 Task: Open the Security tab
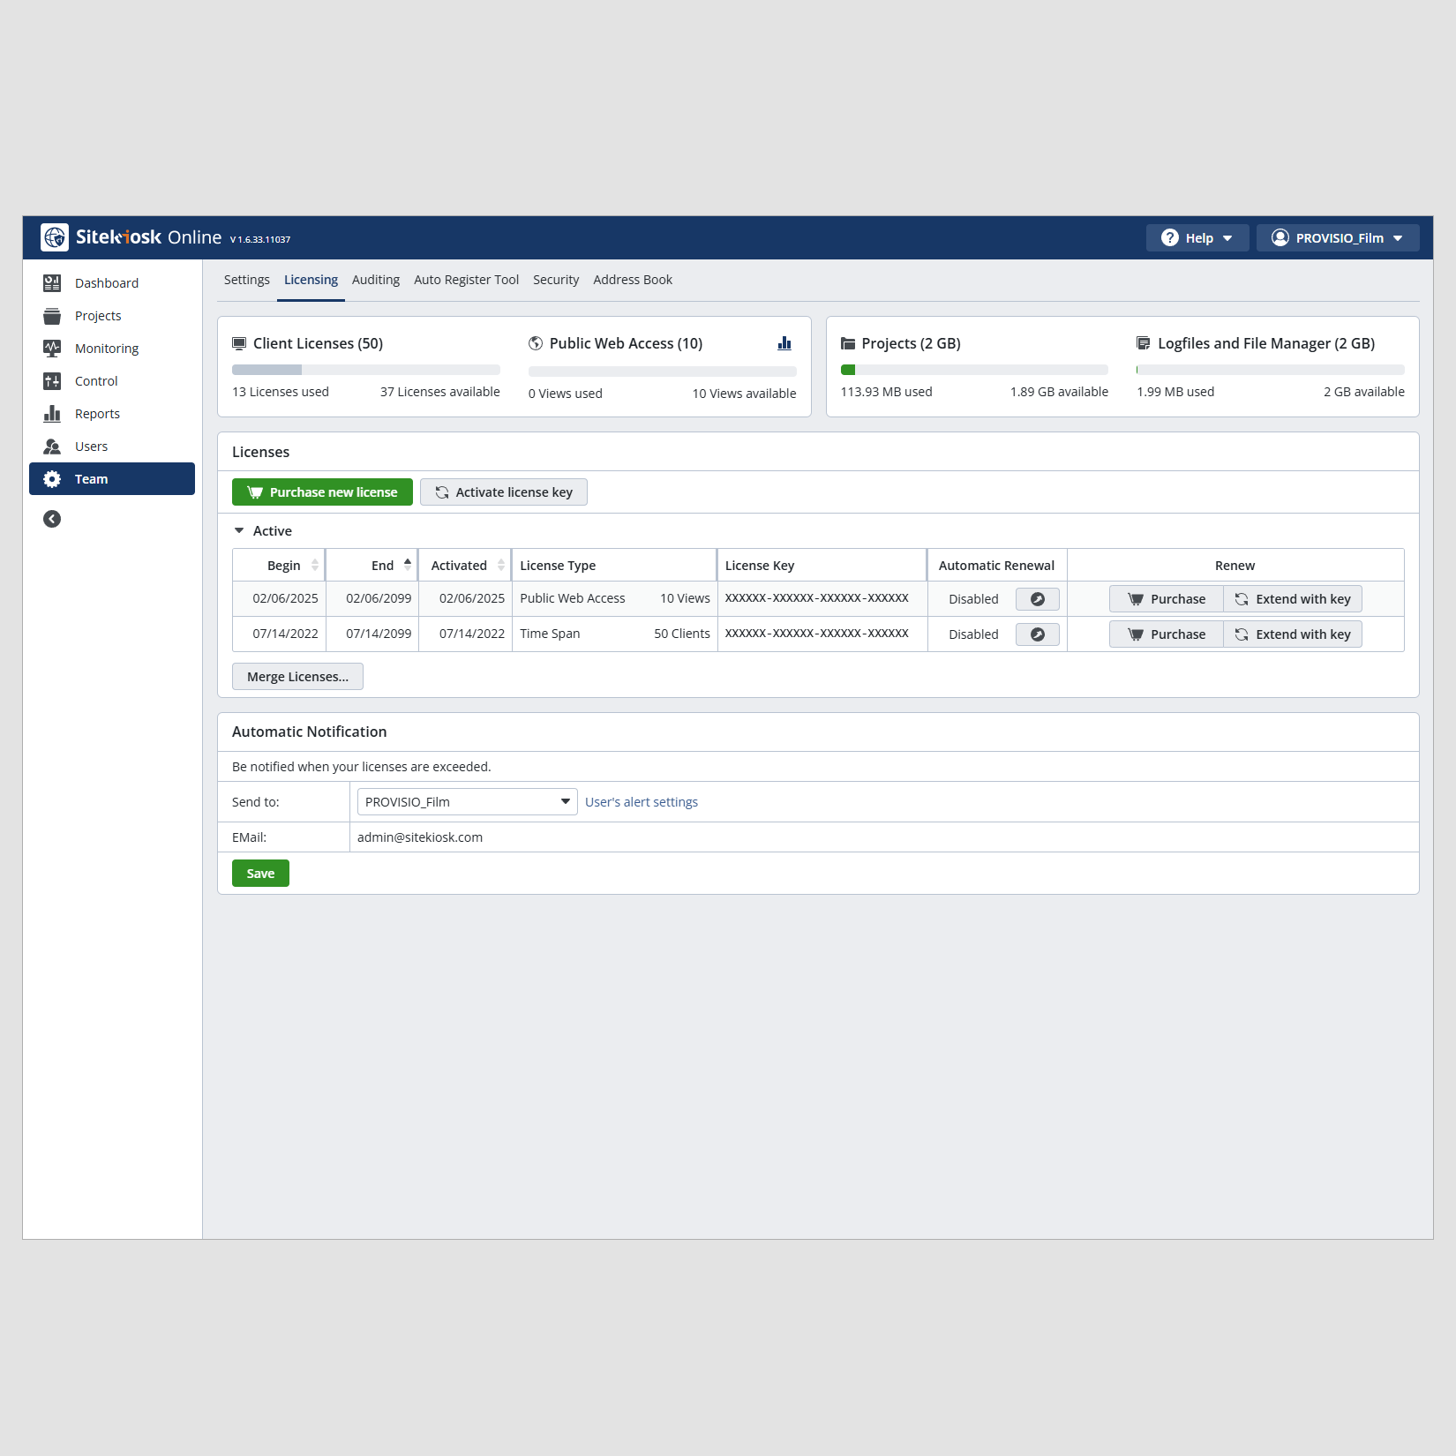tap(556, 280)
